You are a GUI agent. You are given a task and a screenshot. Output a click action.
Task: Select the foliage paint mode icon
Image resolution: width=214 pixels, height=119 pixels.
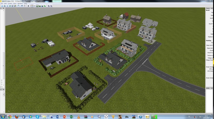coord(45,6)
